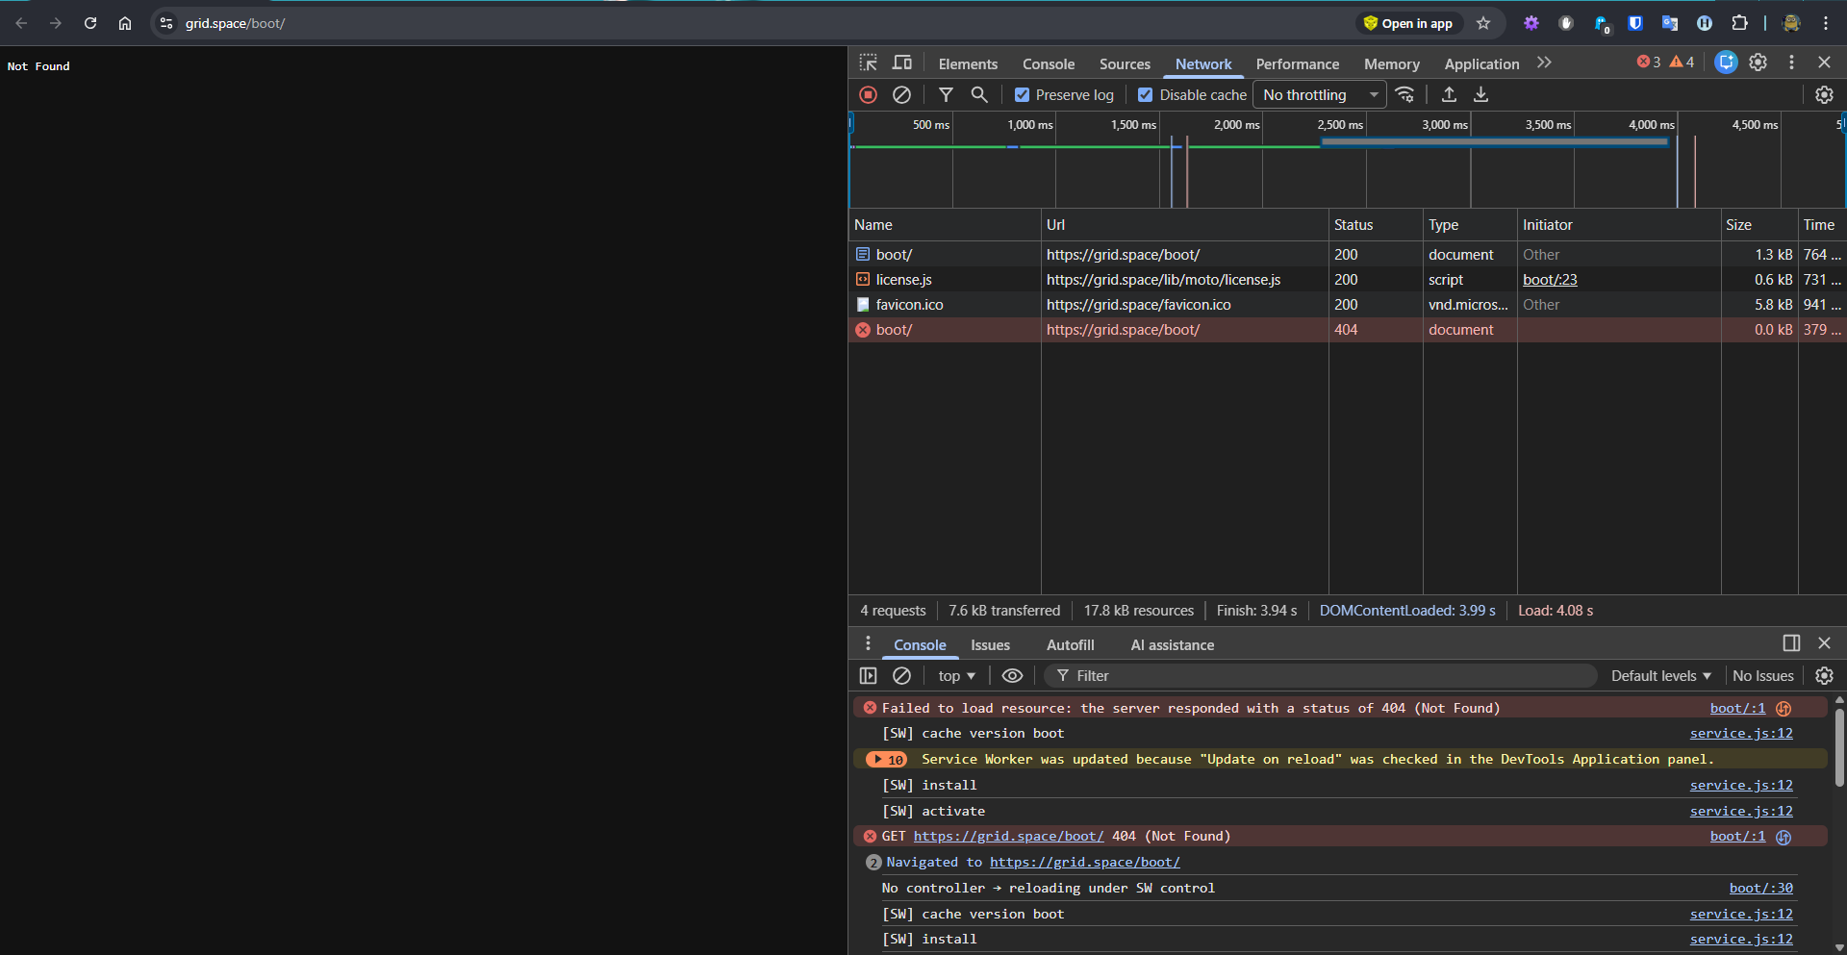Click the 2,500 ms mark on network timeline
The height and width of the screenshot is (955, 1847).
(1340, 125)
